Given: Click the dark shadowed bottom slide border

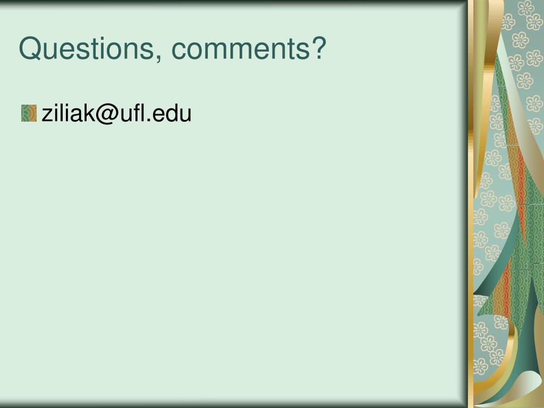Looking at the screenshot, I should point(233,404).
